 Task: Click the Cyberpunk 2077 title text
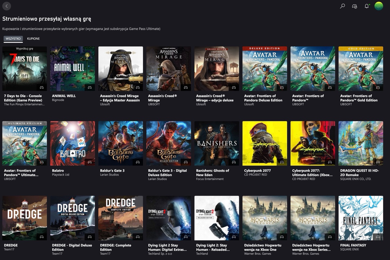(257, 171)
